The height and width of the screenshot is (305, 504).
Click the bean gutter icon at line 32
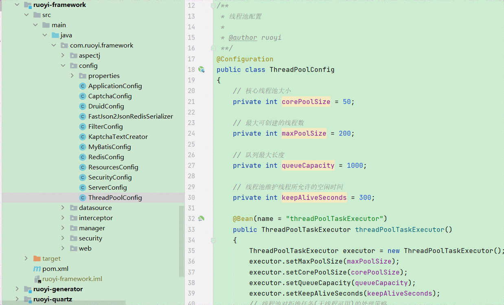tap(201, 218)
